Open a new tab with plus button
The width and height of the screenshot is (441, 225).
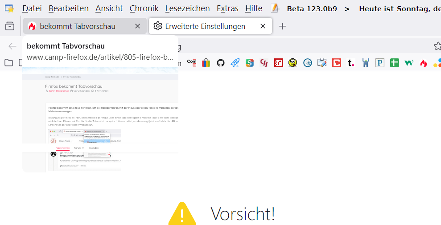click(282, 26)
